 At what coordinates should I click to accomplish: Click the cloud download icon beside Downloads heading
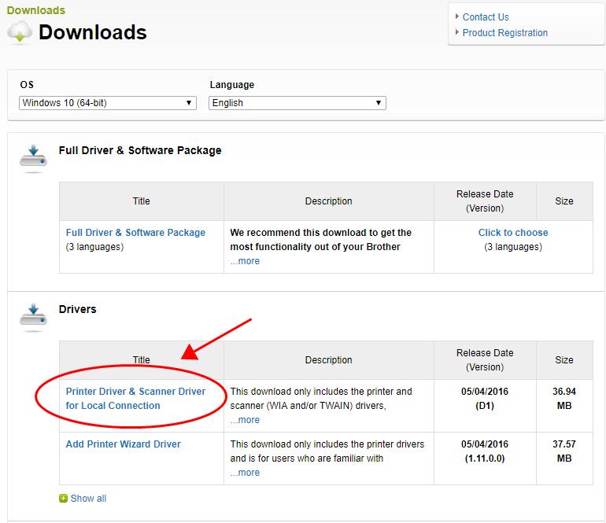click(20, 34)
